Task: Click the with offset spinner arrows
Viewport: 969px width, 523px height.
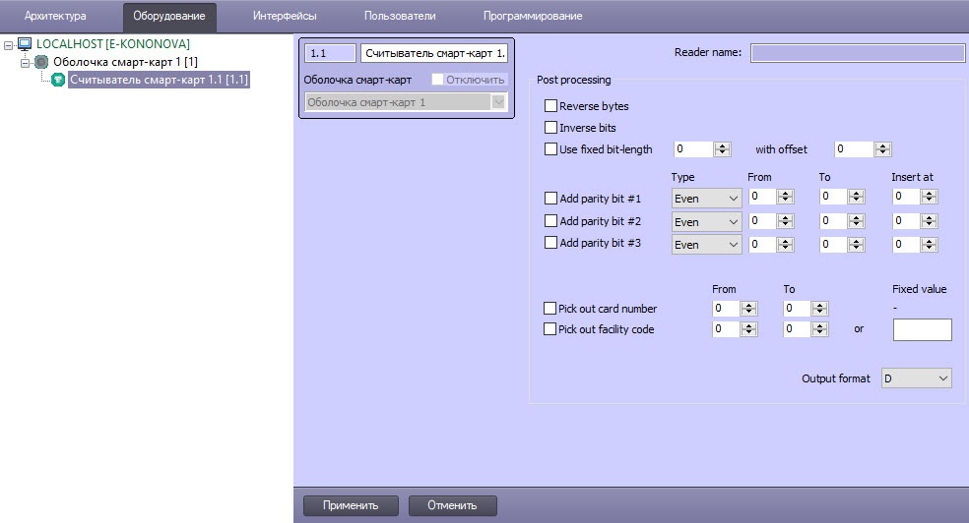Action: [882, 149]
